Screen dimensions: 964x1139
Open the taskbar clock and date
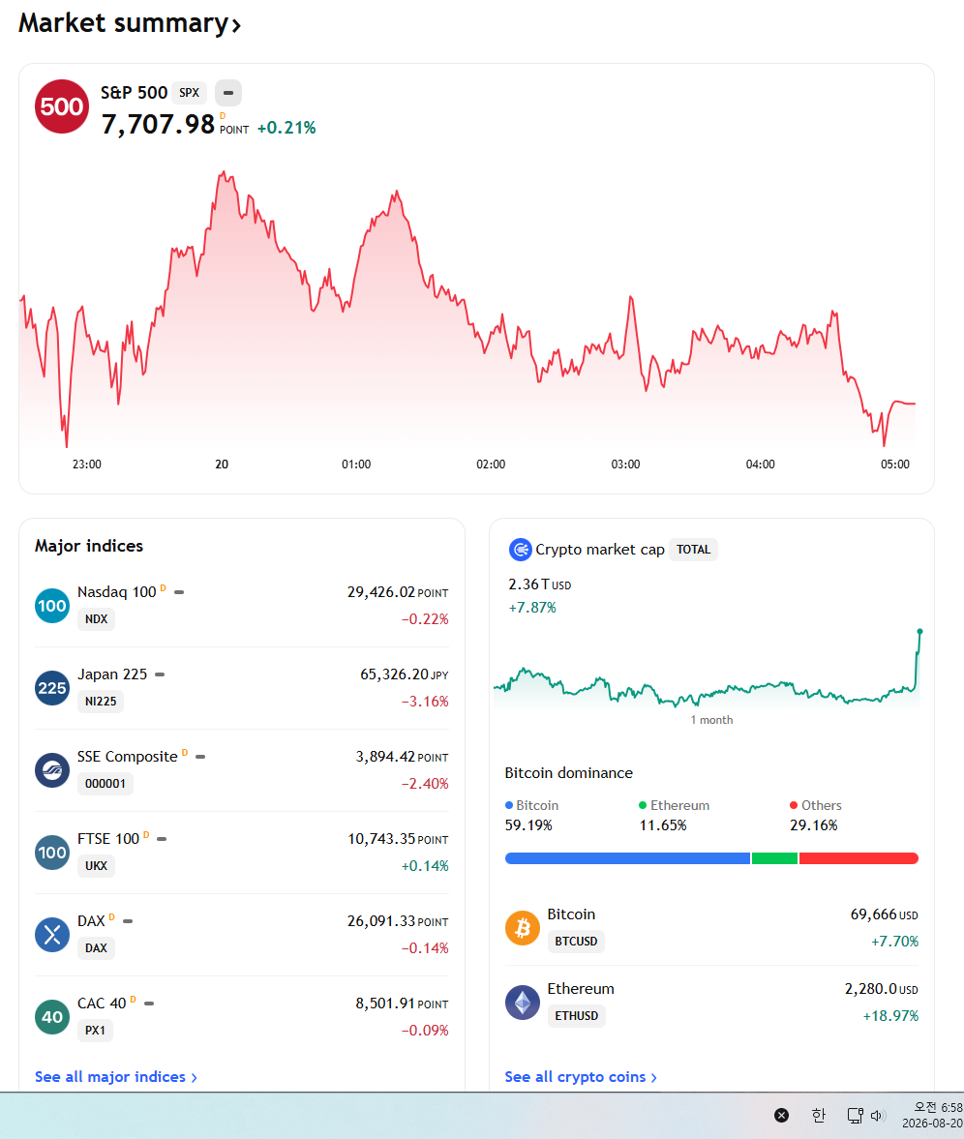tap(933, 1115)
